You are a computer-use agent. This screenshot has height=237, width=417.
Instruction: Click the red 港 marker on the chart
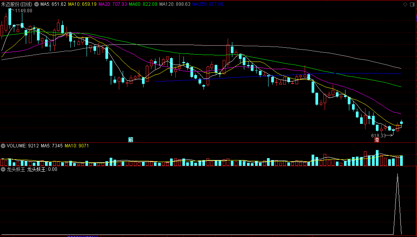point(377,140)
